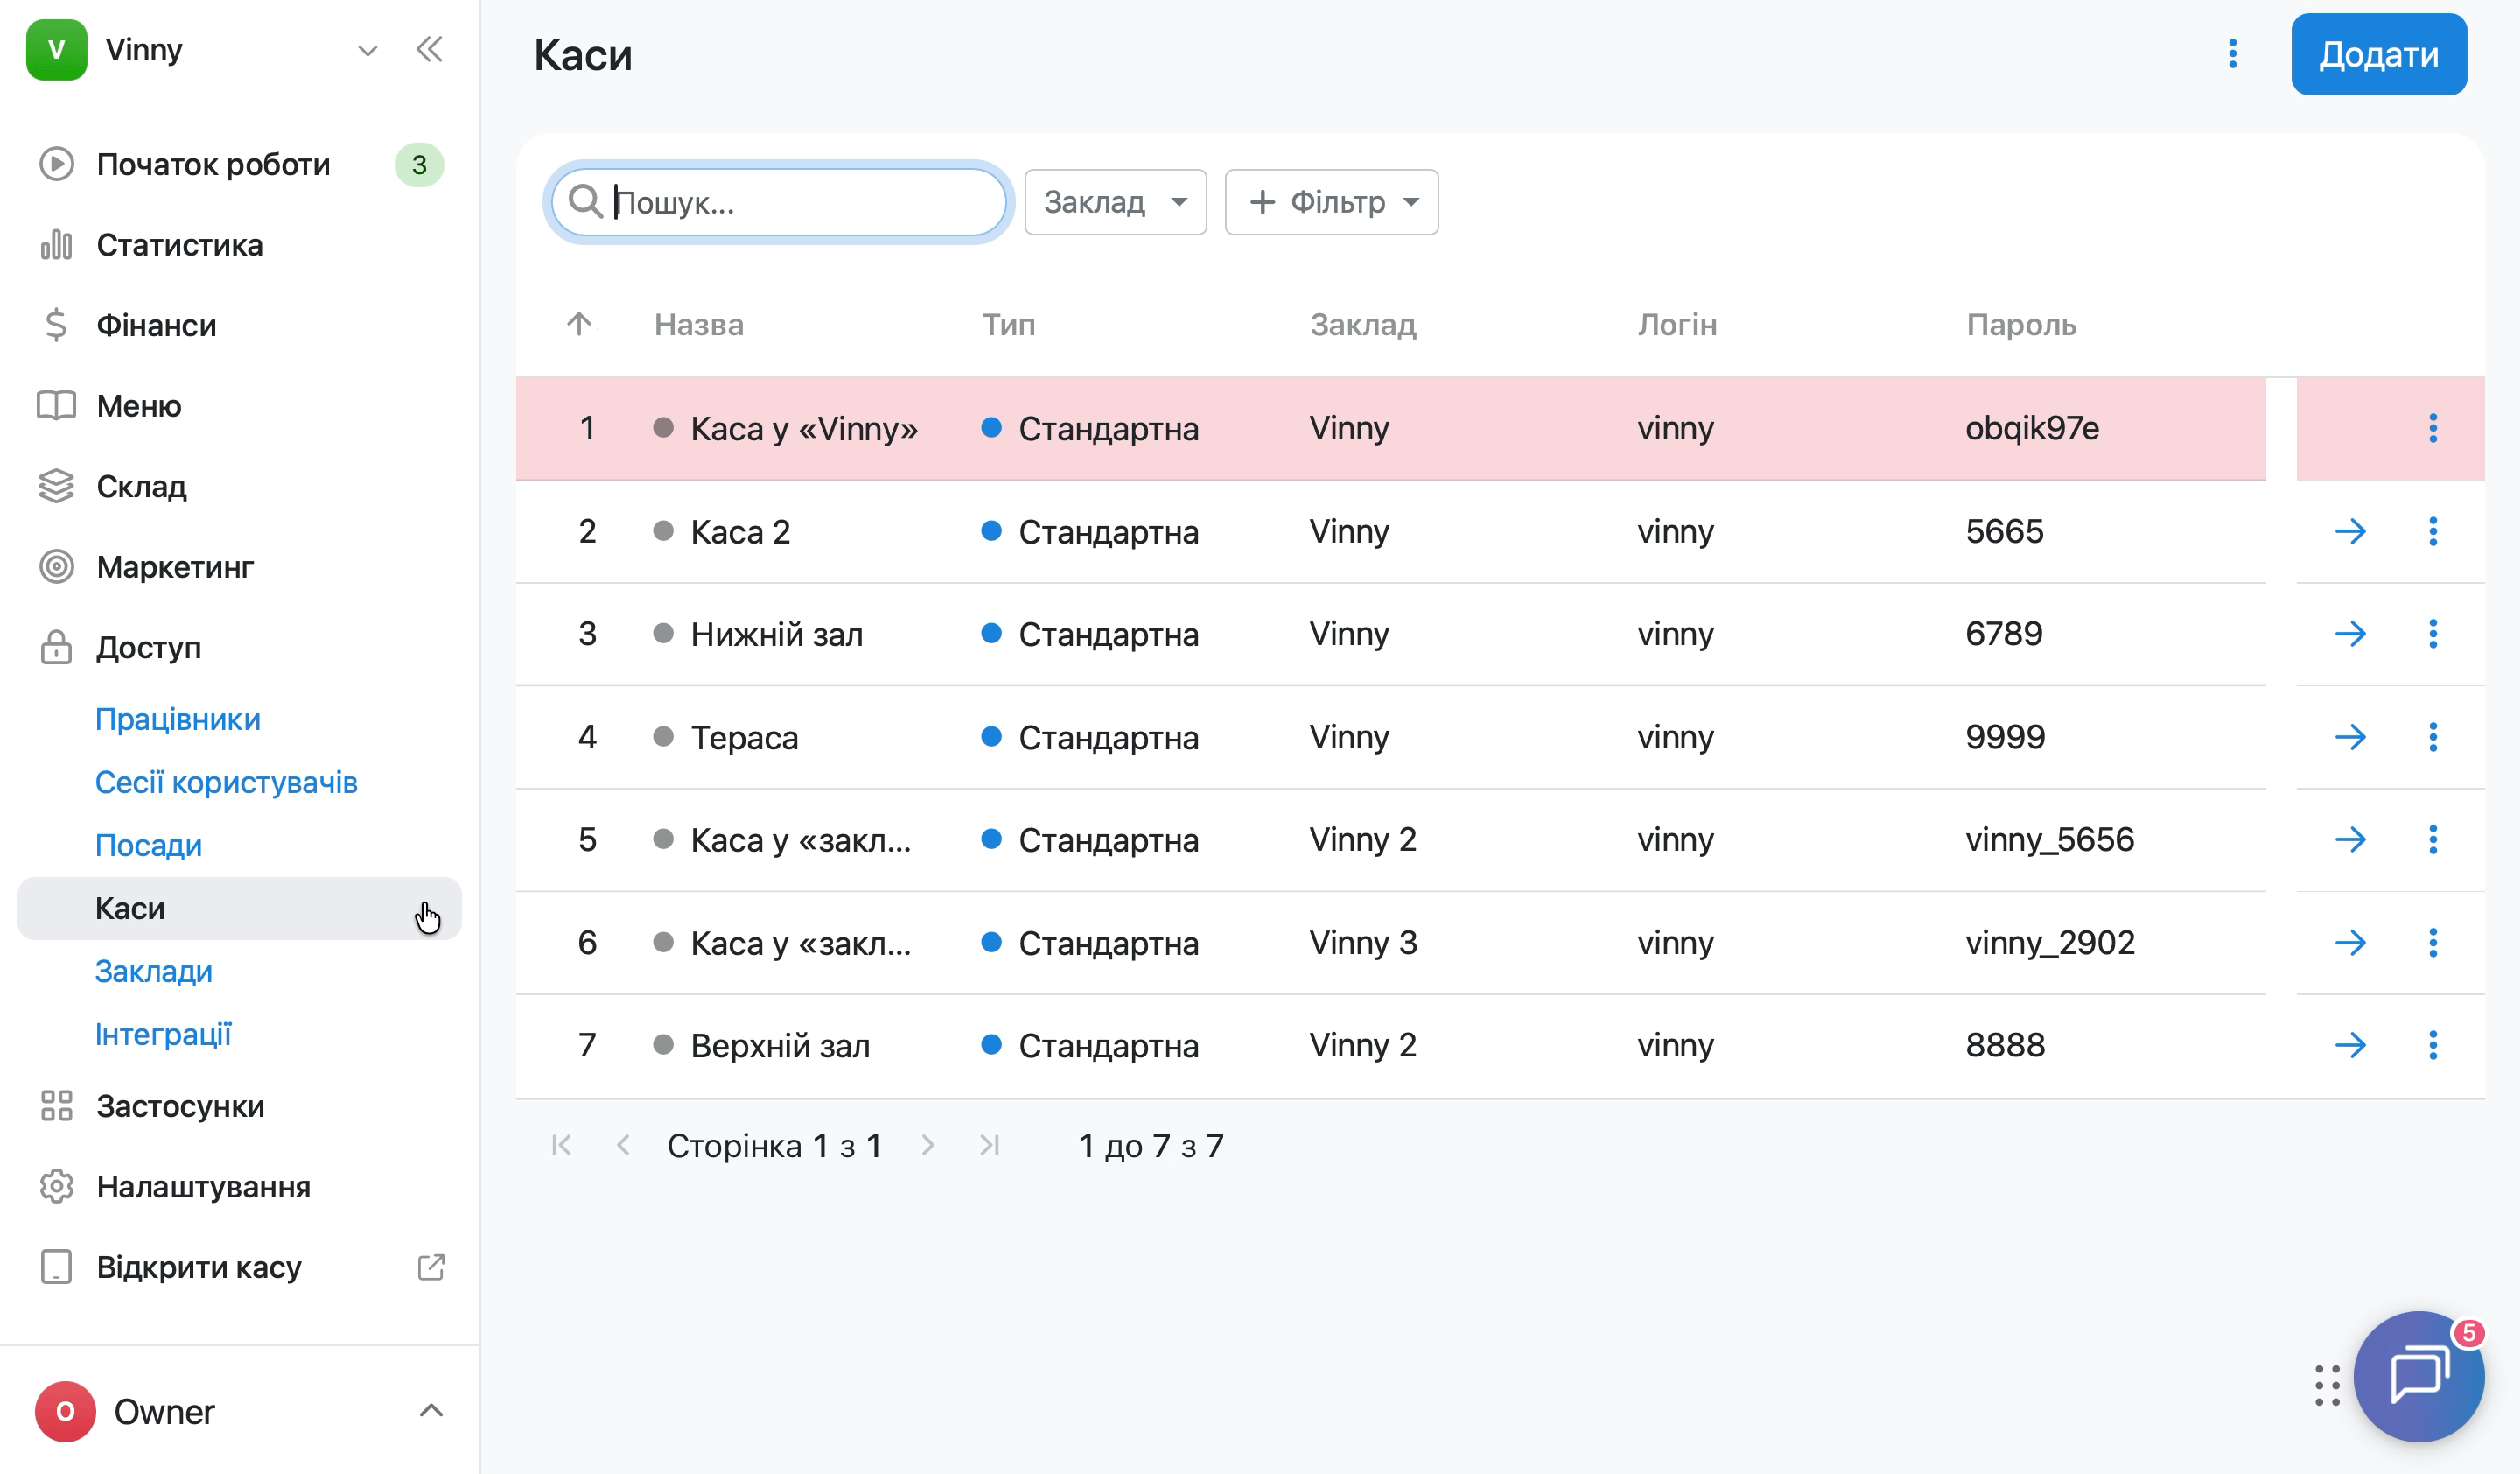2520x1474 pixels.
Task: Go to Інтеграції page
Action: 163,1034
